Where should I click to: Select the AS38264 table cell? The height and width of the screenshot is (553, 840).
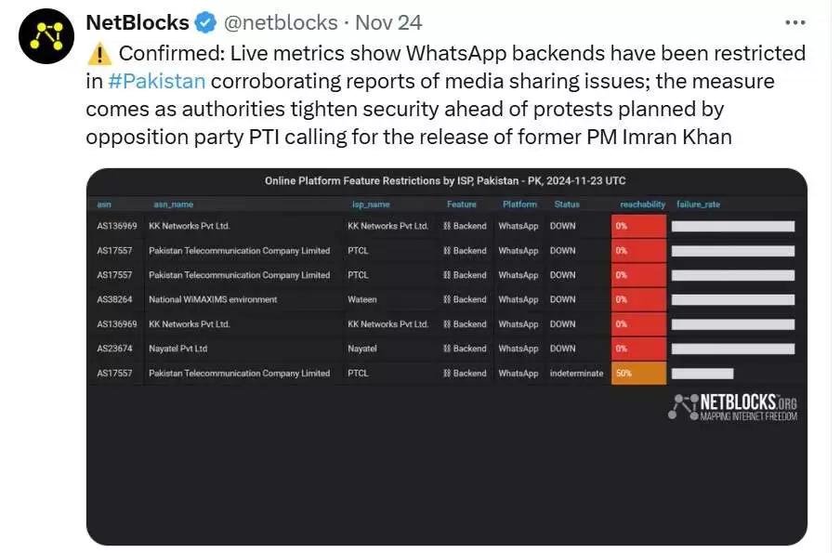[115, 300]
